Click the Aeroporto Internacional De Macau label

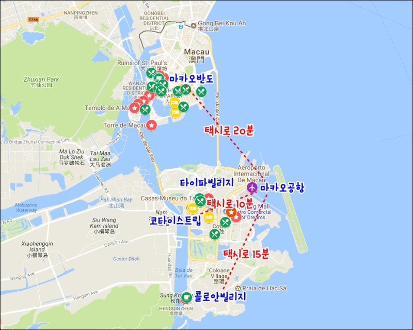pyautogui.click(x=251, y=174)
